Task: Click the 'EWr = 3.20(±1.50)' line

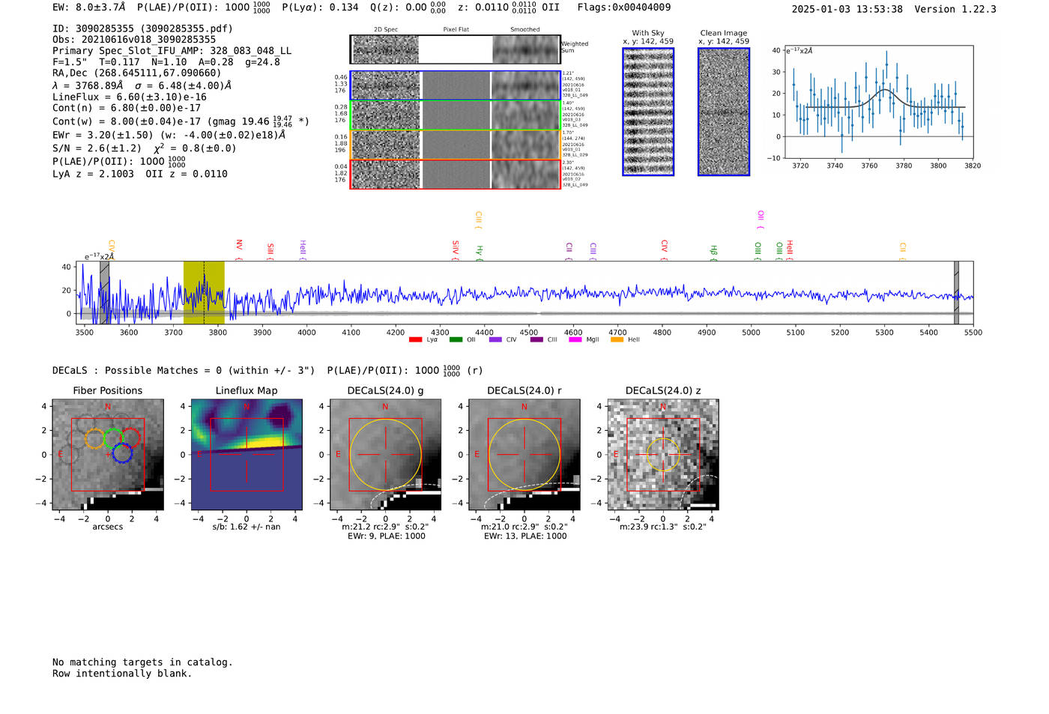Action: (169, 135)
